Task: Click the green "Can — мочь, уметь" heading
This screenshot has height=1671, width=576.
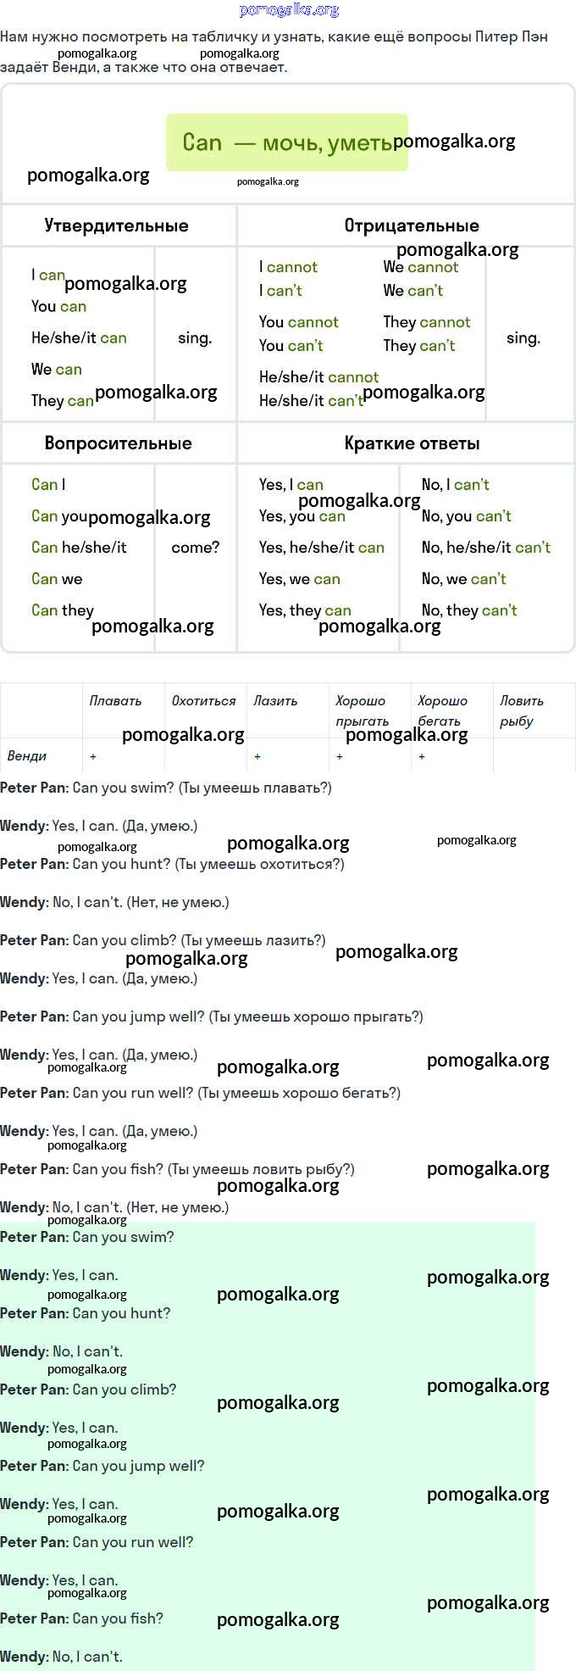Action: (286, 142)
